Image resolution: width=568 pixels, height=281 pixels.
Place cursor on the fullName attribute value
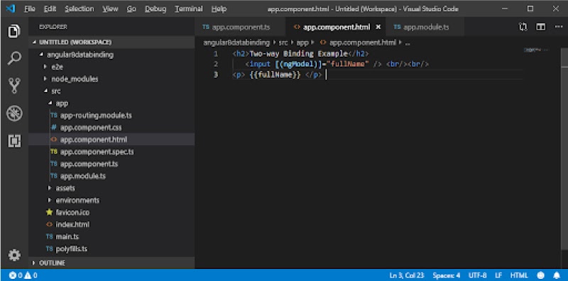click(348, 64)
